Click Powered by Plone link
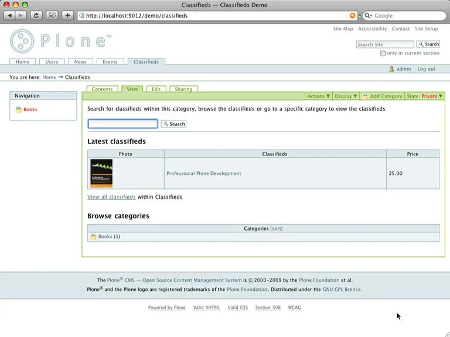 (x=167, y=308)
